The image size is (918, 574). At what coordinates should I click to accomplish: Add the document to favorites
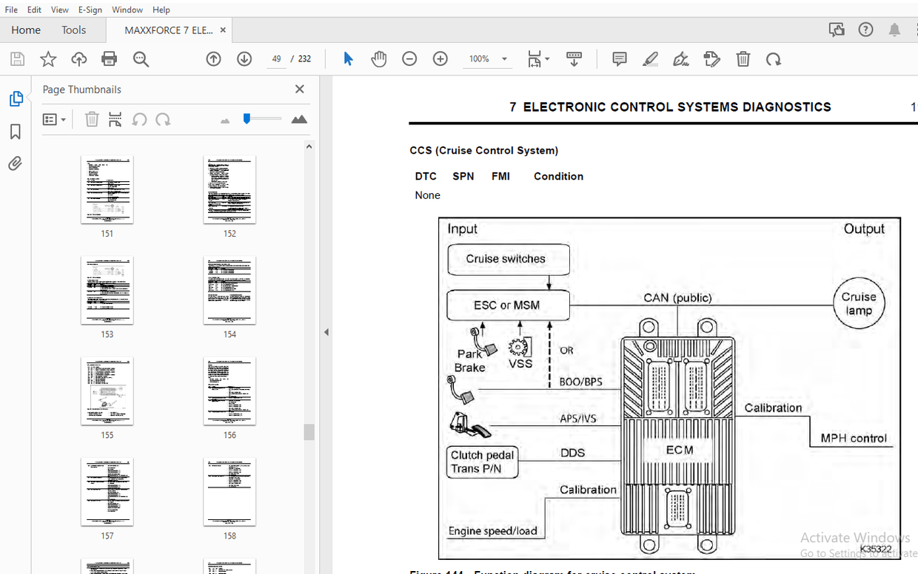(x=48, y=58)
